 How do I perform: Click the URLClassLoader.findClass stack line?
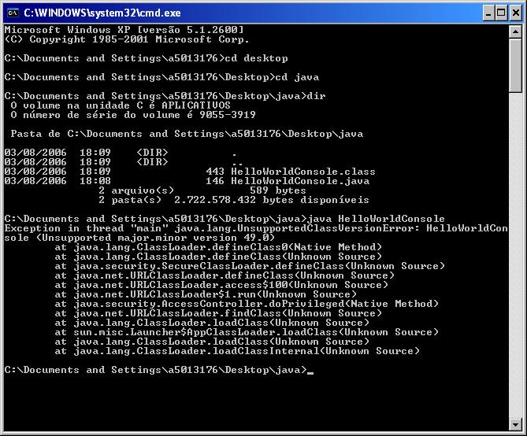(218, 313)
